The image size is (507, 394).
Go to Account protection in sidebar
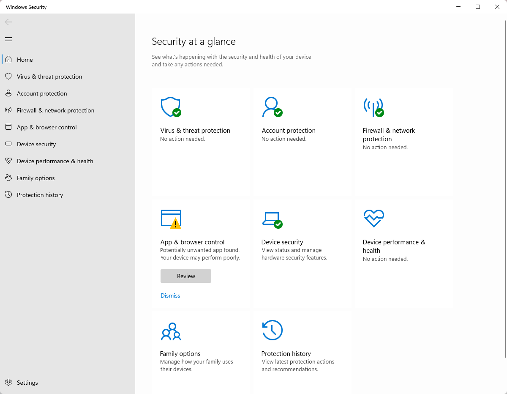(68, 93)
